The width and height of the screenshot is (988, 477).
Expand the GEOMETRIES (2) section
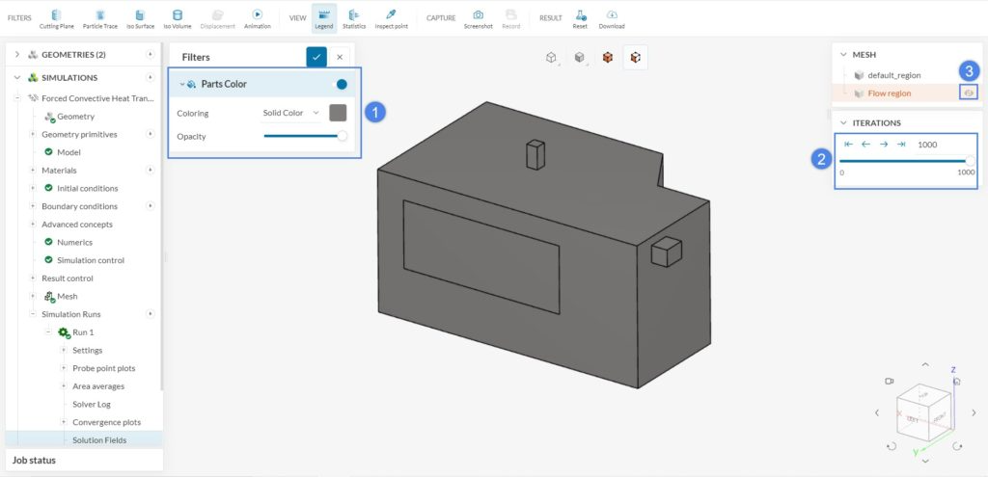point(17,54)
